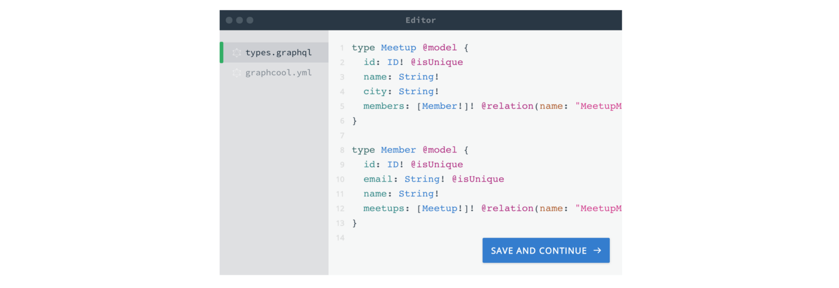Click the 'city: String!' code line
The height and width of the screenshot is (288, 839).
tap(401, 91)
